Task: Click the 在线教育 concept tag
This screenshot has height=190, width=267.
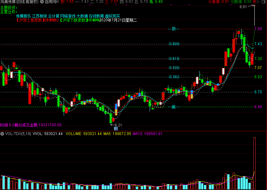Action: click(96, 16)
